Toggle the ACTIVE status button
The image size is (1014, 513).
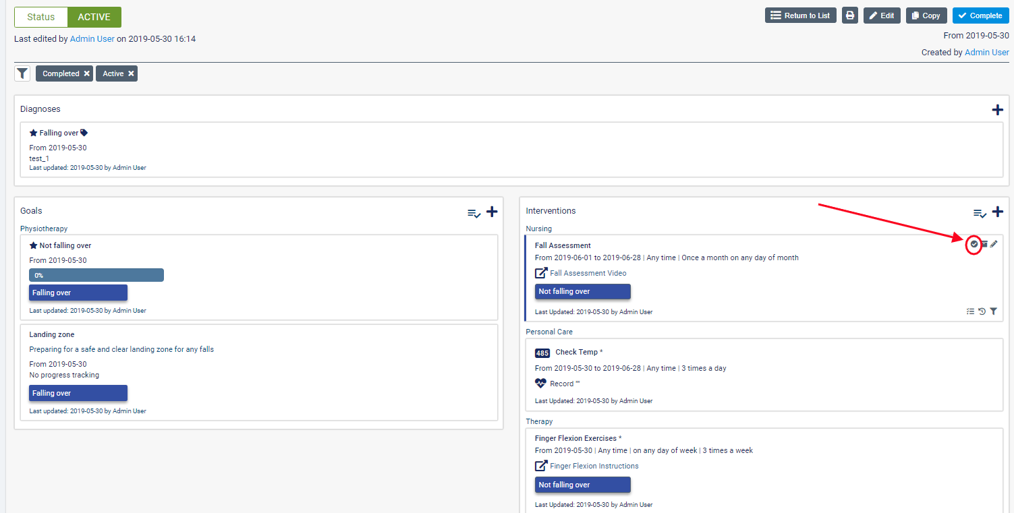pos(94,18)
